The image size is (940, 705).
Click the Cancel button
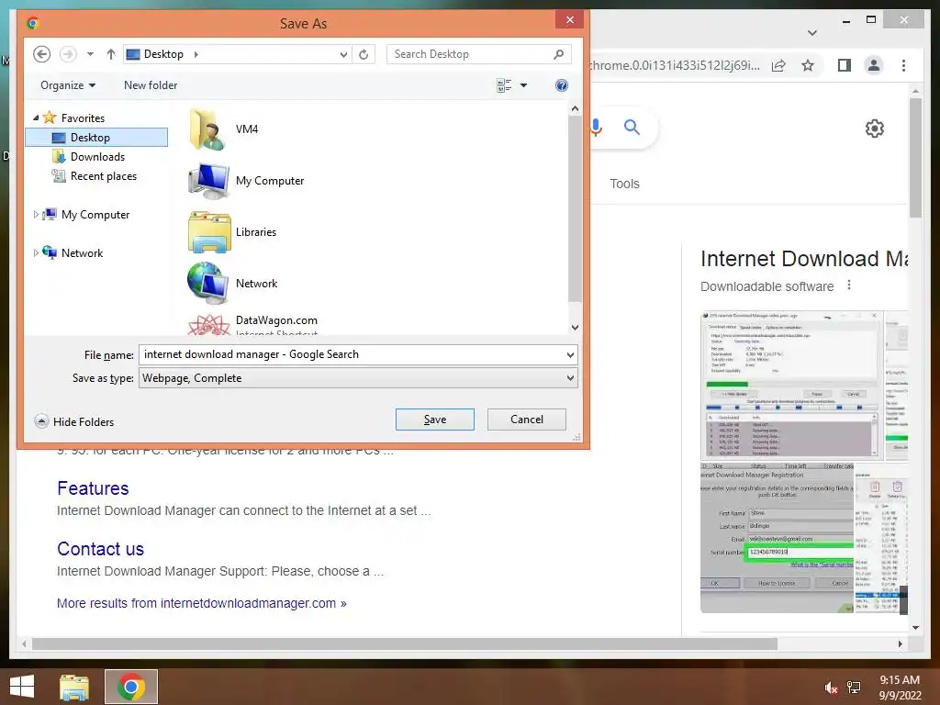click(x=526, y=419)
